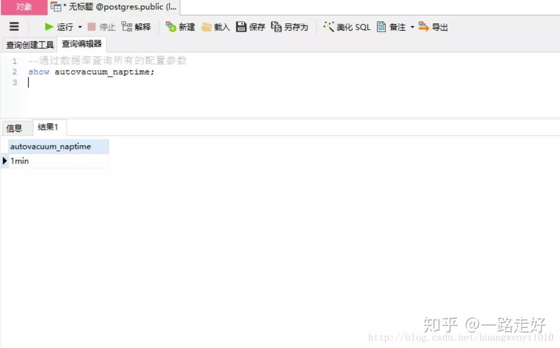
Task: Click the Notes (备注) document icon
Action: 381,27
